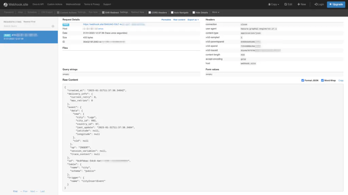Click the content-type value application/json

[250, 33]
